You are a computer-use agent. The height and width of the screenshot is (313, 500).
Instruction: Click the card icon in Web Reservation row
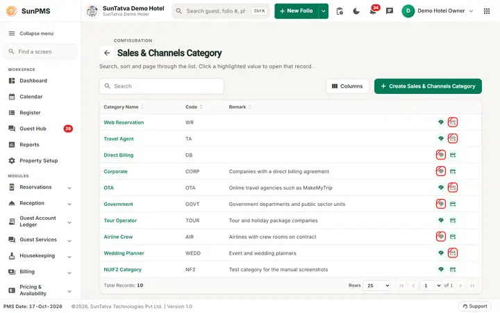[453, 122]
